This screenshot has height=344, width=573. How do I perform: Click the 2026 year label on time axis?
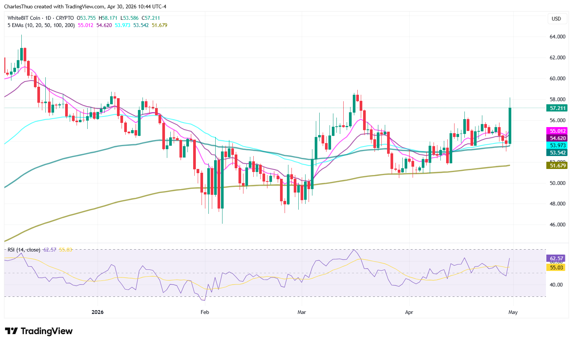[x=98, y=312]
